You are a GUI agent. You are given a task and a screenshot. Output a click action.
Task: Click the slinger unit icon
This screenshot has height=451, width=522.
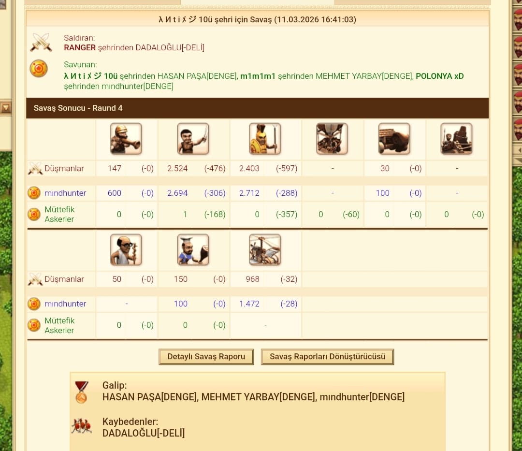[126, 138]
